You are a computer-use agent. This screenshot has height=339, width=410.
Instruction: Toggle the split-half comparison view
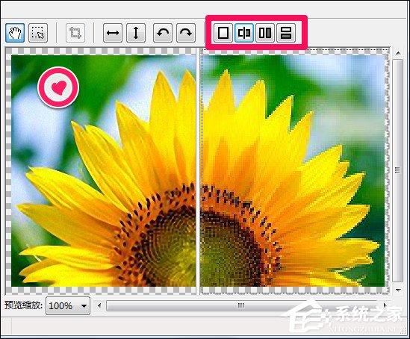tap(244, 33)
